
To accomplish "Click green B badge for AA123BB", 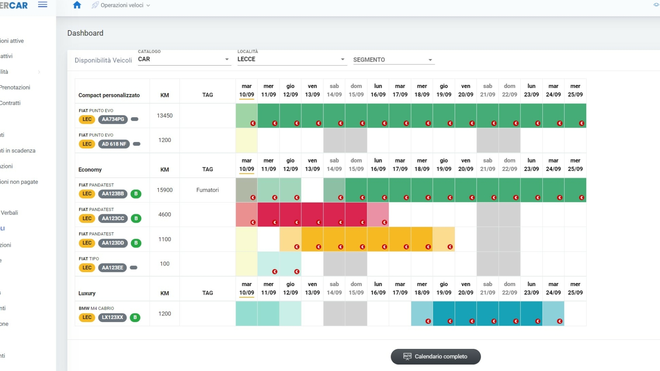I will coord(136,194).
